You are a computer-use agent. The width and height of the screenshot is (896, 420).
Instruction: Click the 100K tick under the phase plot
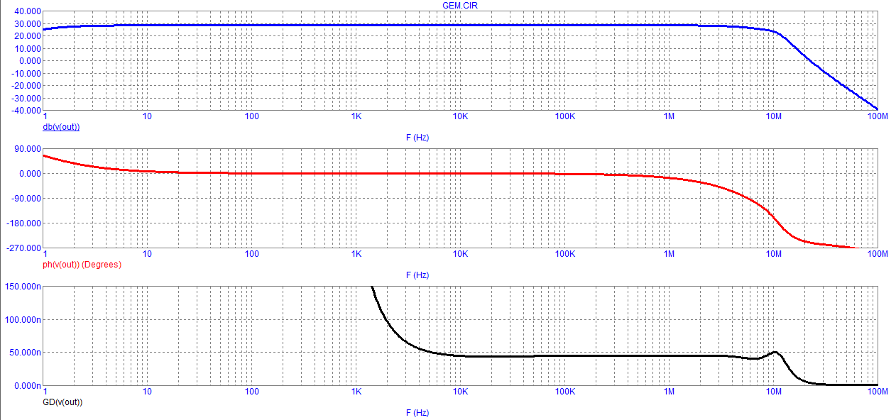coord(565,254)
